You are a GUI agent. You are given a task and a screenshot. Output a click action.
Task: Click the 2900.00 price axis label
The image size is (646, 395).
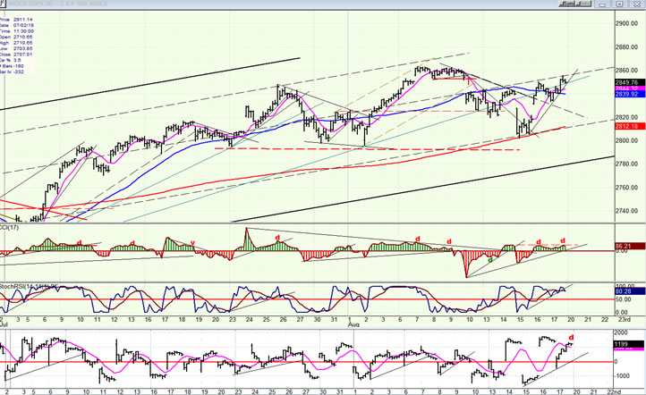pos(626,23)
